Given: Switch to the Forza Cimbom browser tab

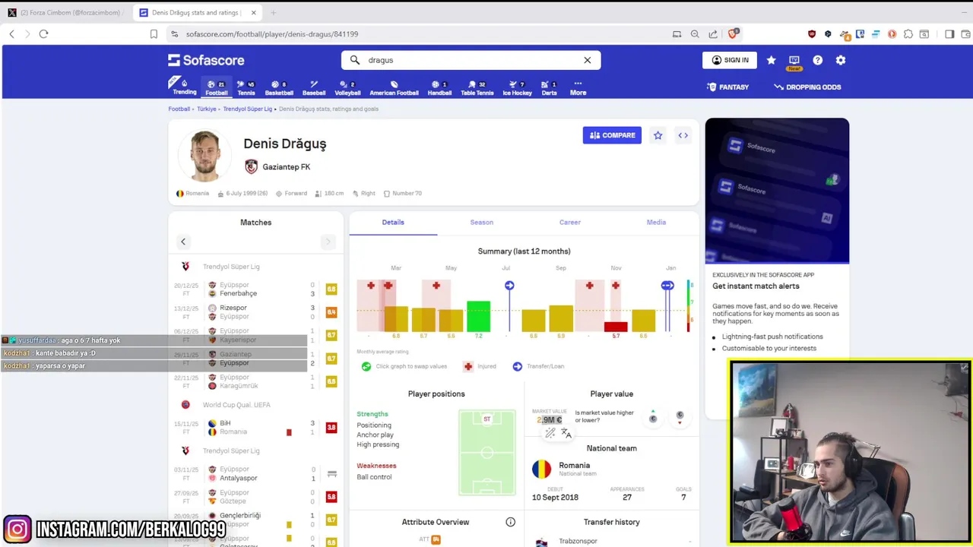Looking at the screenshot, I should coord(65,12).
